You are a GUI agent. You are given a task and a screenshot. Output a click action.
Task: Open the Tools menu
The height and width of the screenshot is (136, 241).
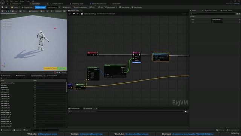tap(28, 1)
